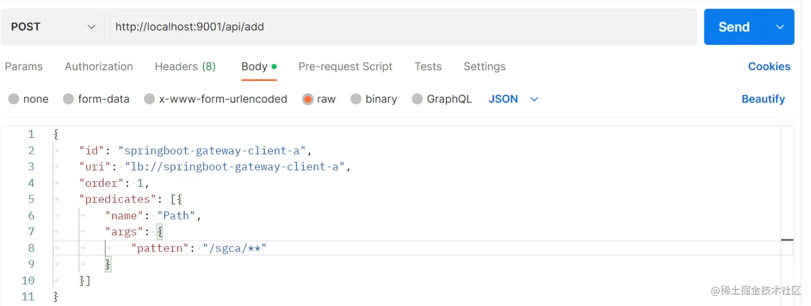
Task: Choose the binary body radio option
Action: [356, 99]
